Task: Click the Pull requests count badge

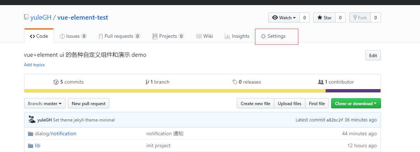Action: pyautogui.click(x=137, y=36)
